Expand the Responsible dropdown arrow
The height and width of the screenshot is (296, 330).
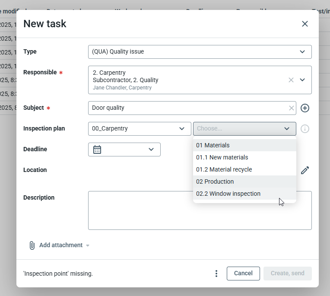tap(302, 80)
